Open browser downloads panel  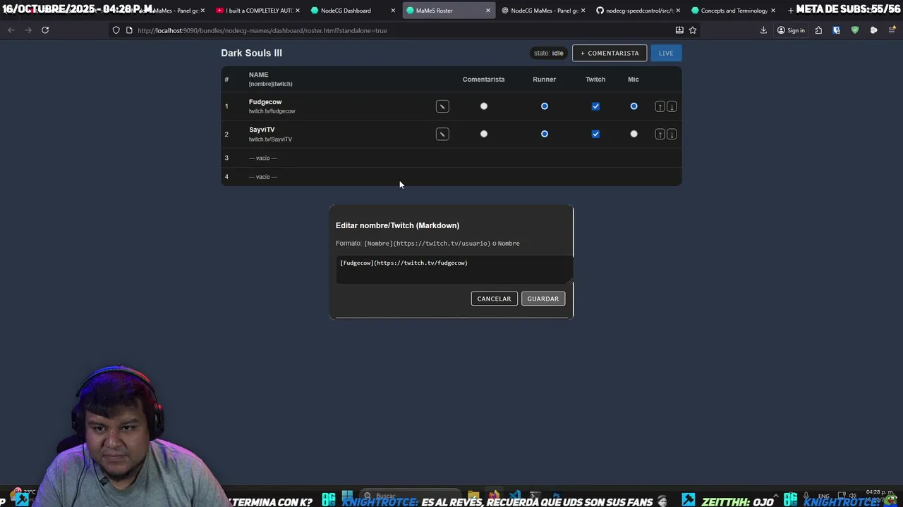[x=763, y=30]
